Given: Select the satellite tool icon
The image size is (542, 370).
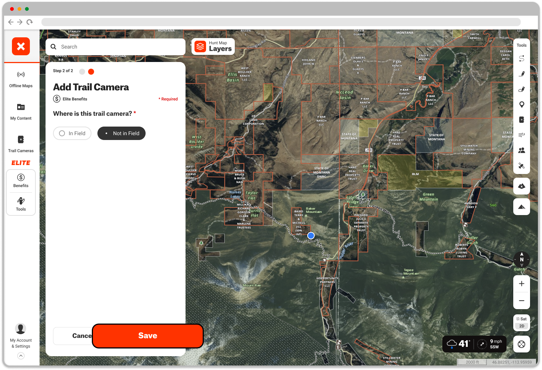Looking at the screenshot, I should point(521,166).
